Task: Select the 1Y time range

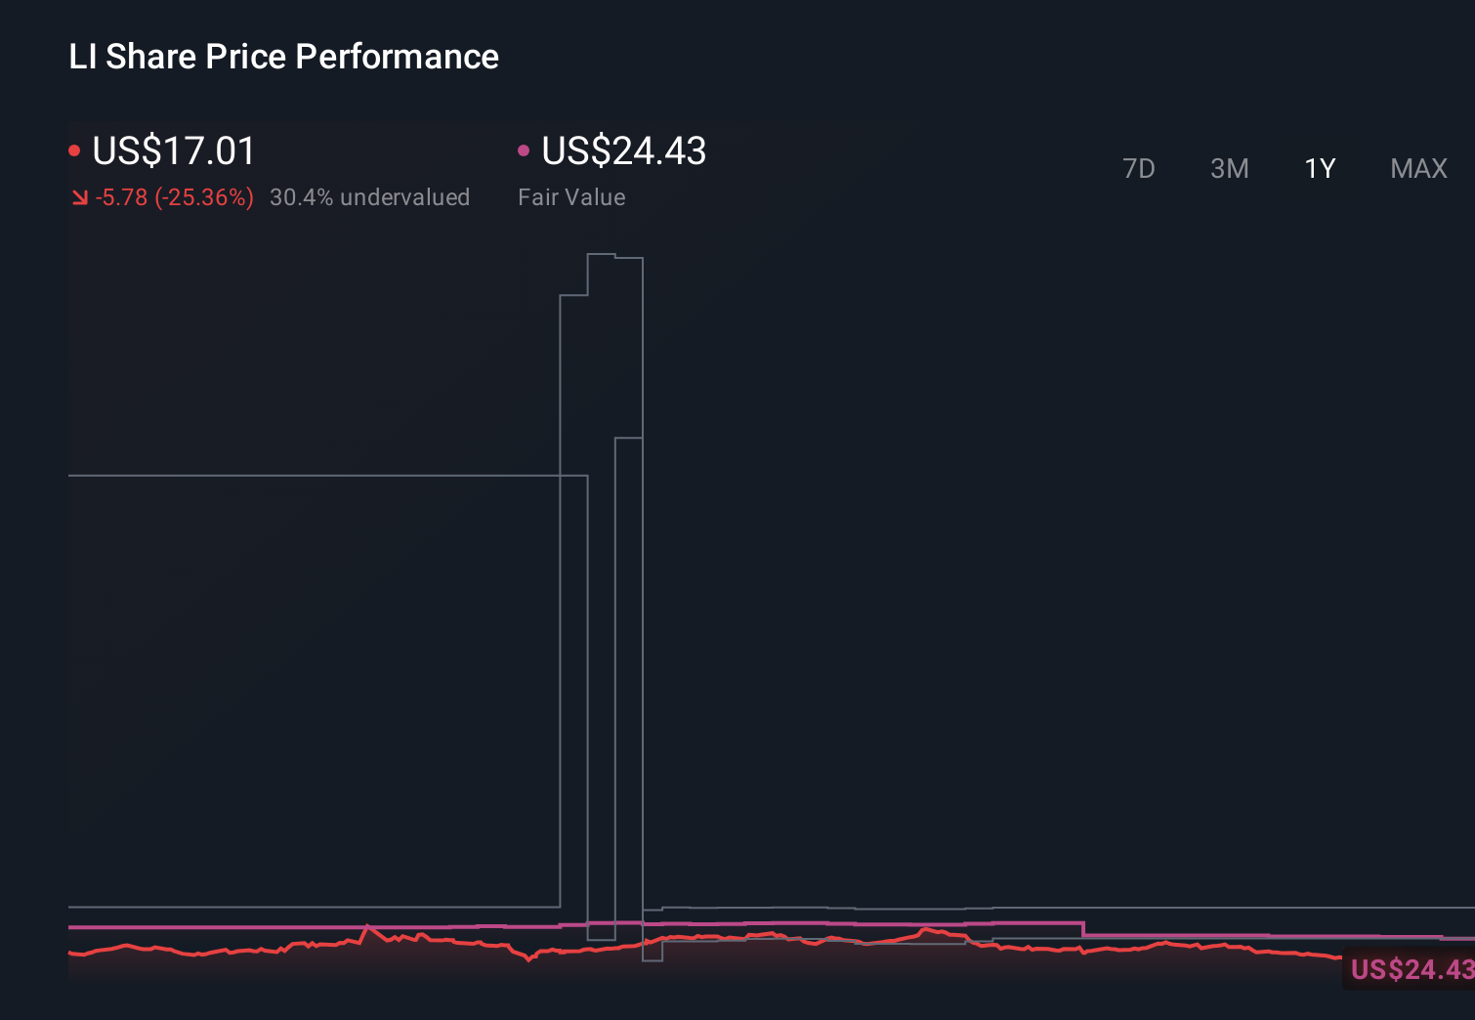Action: pyautogui.click(x=1320, y=169)
